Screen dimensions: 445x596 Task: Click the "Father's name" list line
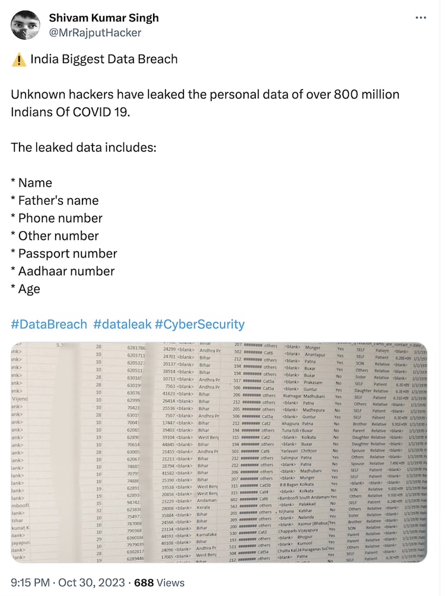click(55, 200)
